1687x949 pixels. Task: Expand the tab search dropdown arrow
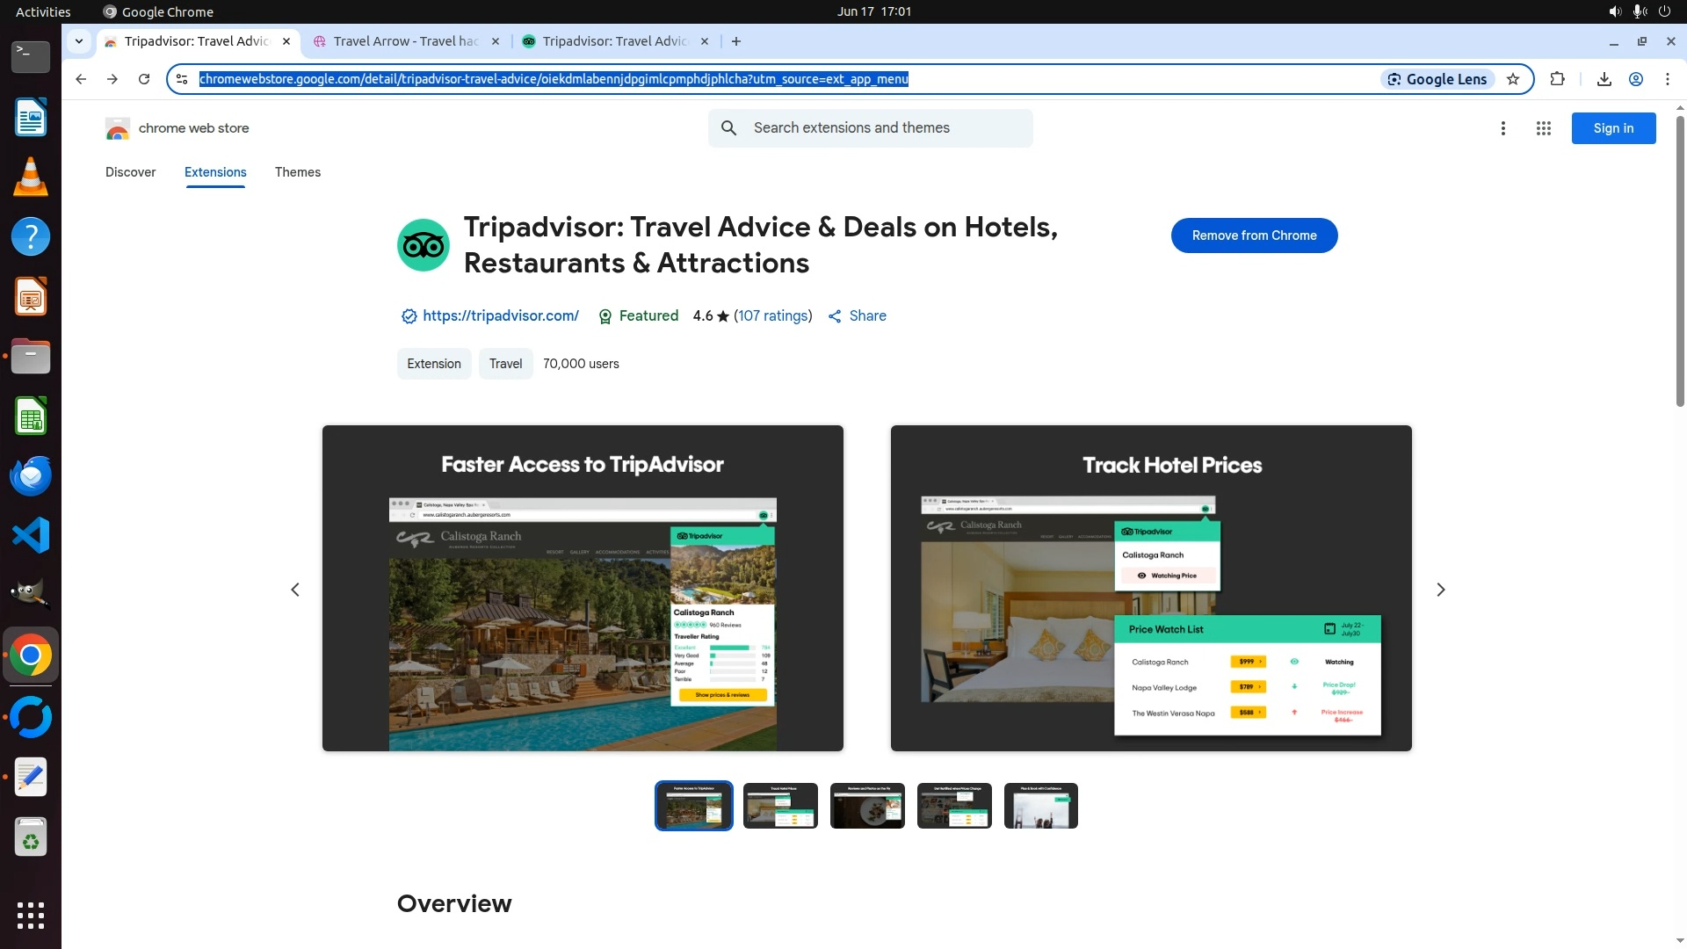78,41
